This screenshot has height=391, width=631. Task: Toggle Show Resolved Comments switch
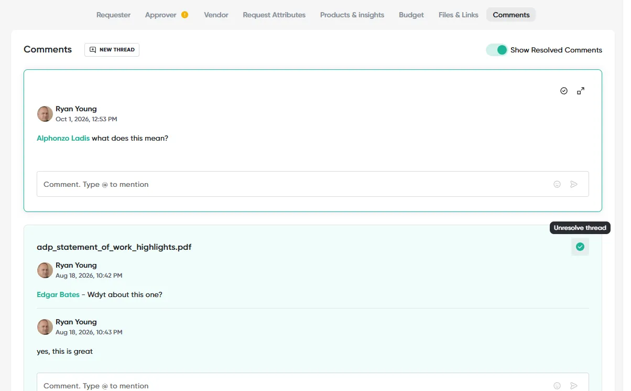(496, 50)
